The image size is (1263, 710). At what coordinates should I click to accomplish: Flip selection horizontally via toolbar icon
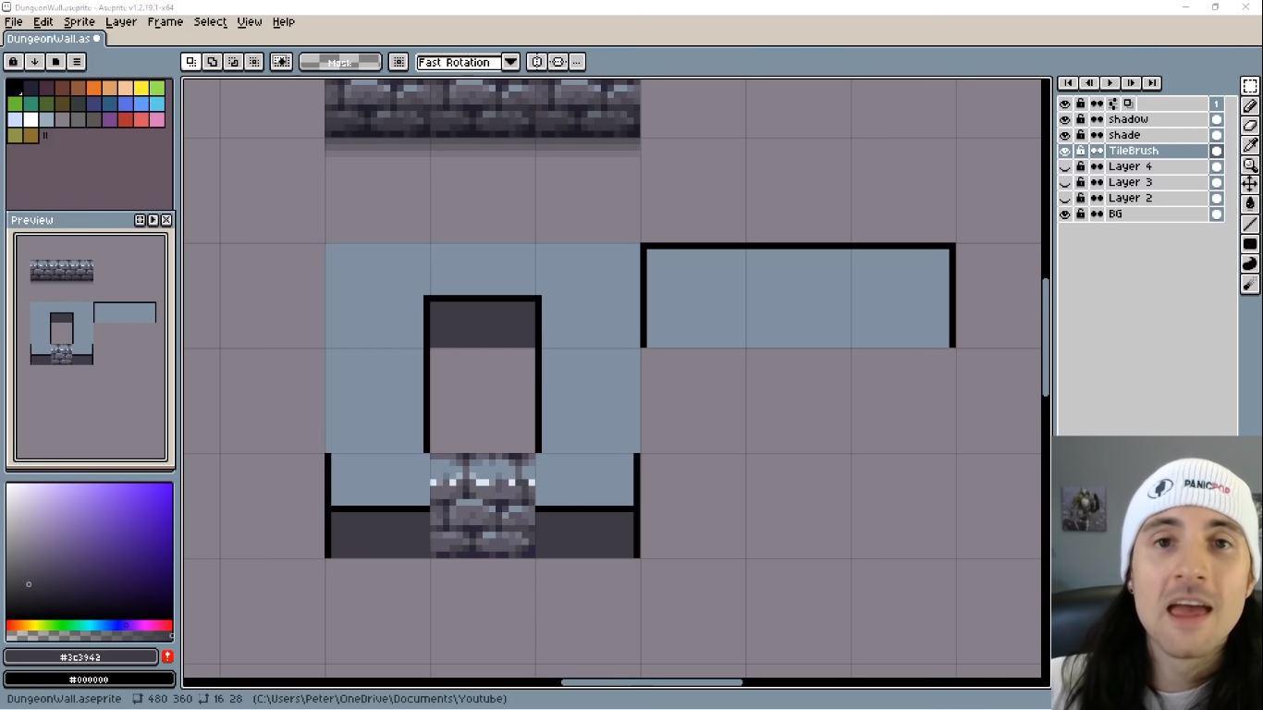(x=536, y=62)
